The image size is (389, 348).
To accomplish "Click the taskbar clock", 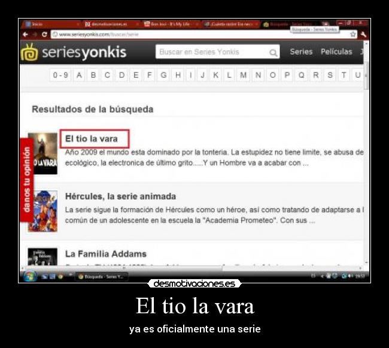I will [x=360, y=276].
